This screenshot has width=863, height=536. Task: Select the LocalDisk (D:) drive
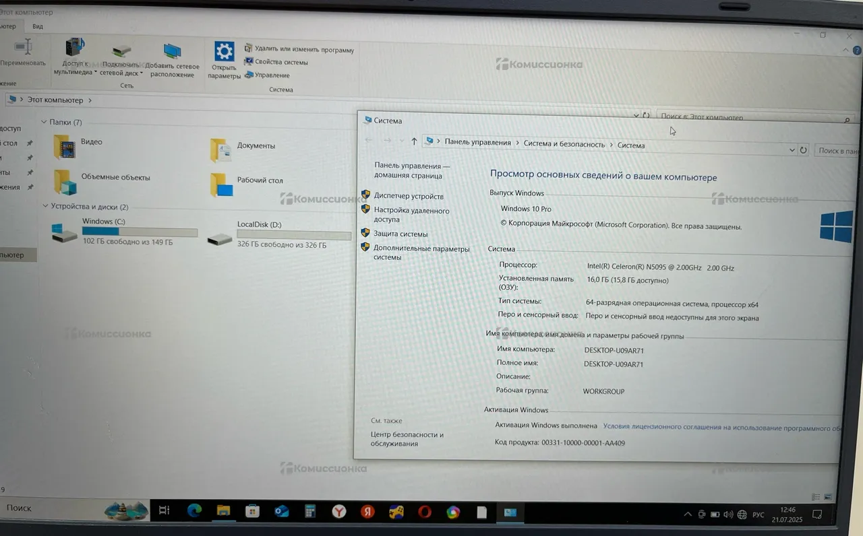[279, 236]
